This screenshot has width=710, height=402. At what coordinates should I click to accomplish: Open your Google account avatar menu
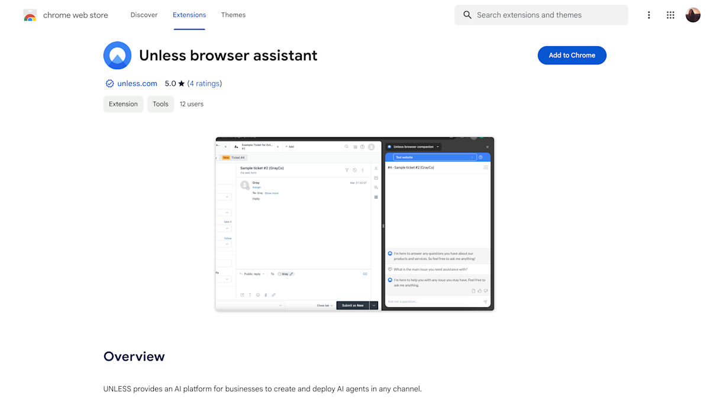pyautogui.click(x=693, y=15)
